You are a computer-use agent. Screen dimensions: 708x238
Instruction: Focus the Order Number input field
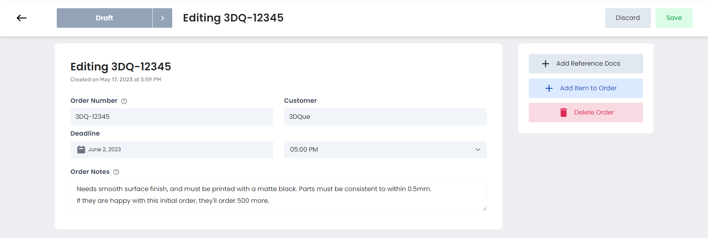pos(171,117)
